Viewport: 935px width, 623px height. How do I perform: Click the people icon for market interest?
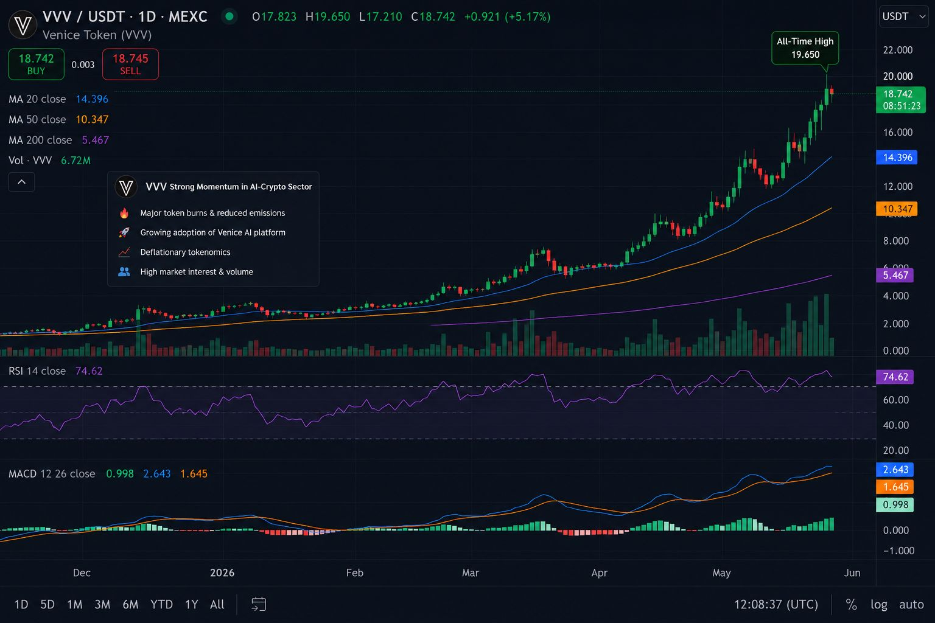(124, 272)
